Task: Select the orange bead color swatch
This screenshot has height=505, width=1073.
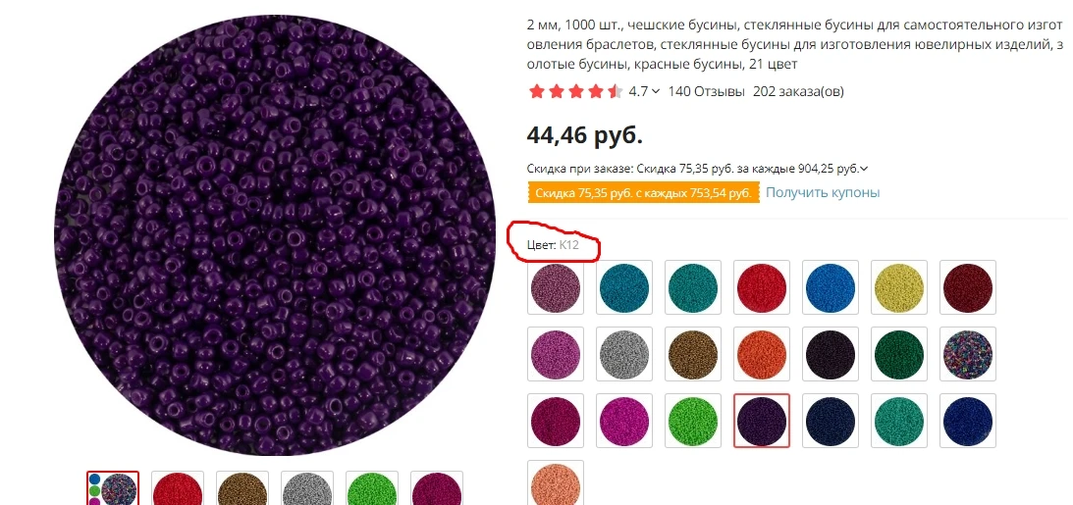Action: click(762, 354)
